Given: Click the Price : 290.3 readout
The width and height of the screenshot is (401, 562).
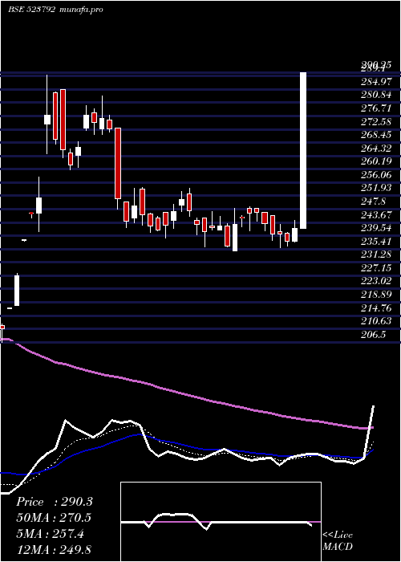Looking at the screenshot, I should (x=55, y=502).
